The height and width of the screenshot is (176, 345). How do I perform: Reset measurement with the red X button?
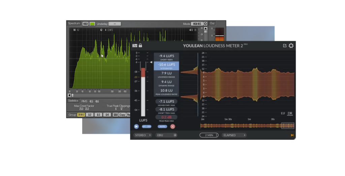coord(173,126)
